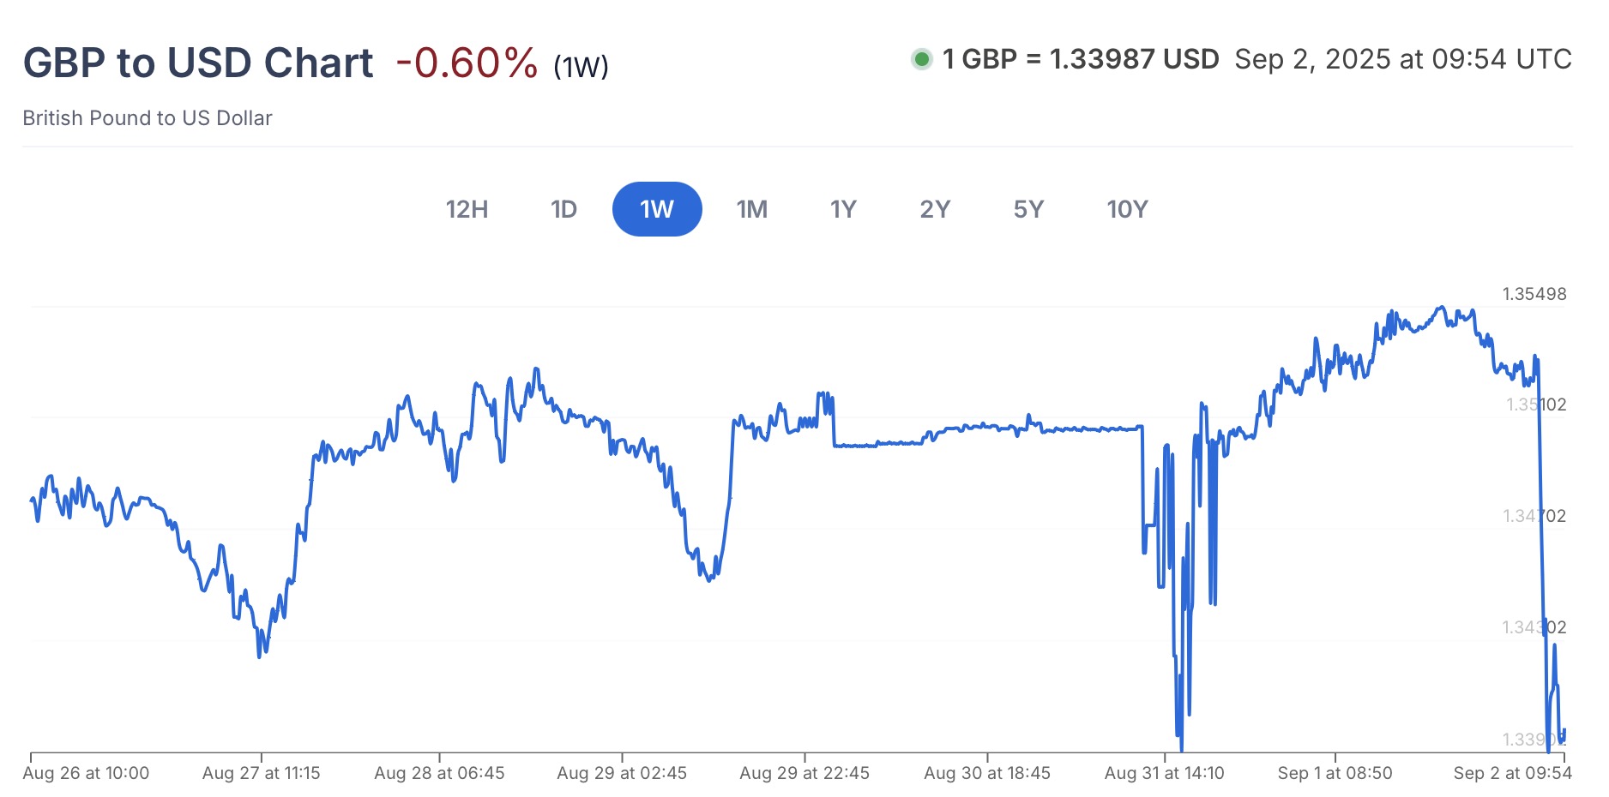Choose the 2Y time range
The height and width of the screenshot is (797, 1609).
tap(935, 209)
